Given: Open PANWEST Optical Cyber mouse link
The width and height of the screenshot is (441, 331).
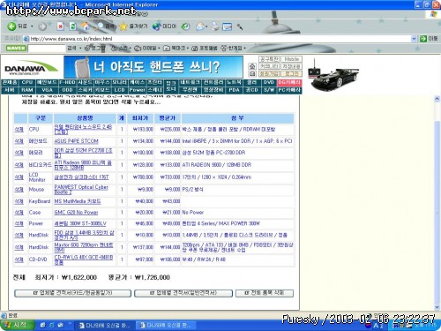Looking at the screenshot, I should [81, 190].
